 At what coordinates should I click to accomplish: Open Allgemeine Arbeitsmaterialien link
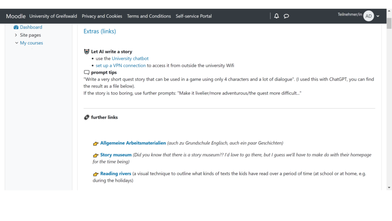pyautogui.click(x=133, y=143)
